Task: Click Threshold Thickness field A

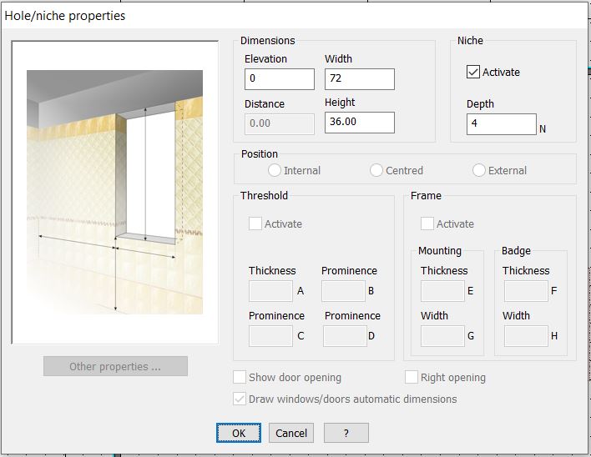Action: [x=270, y=290]
